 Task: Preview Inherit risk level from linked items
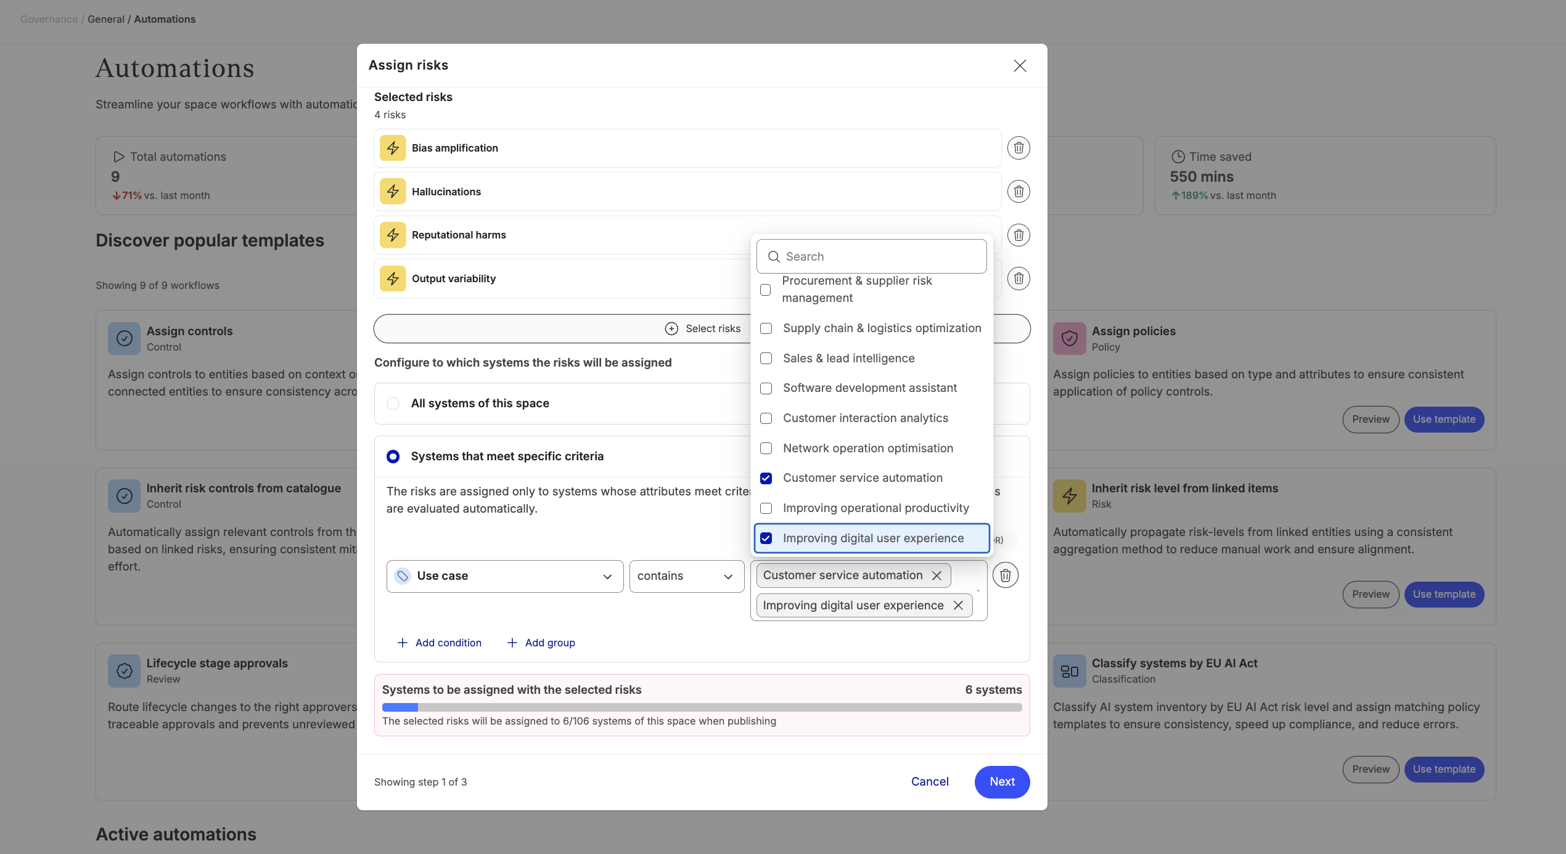point(1371,595)
